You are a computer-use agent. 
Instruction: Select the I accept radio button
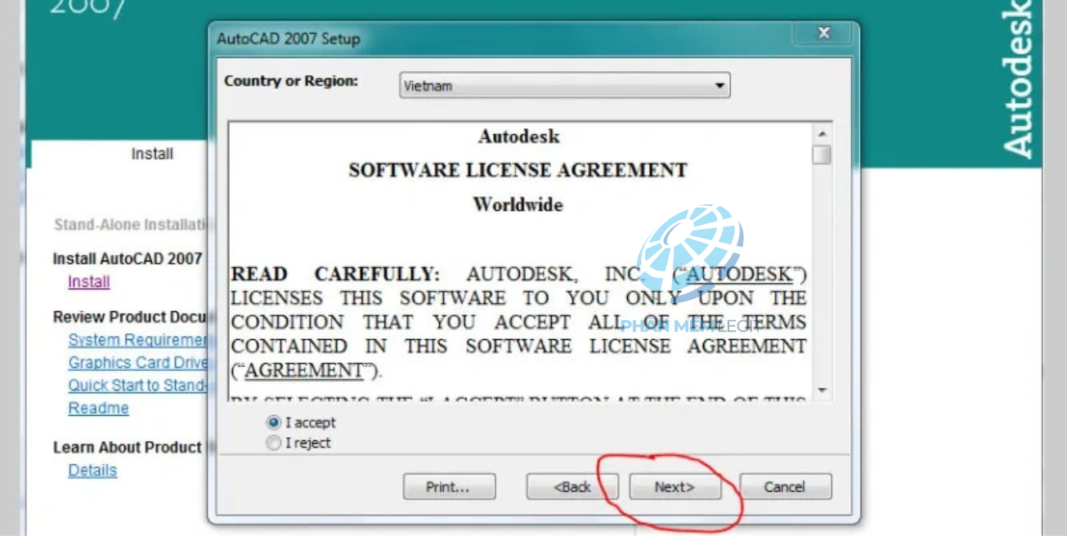click(x=273, y=422)
